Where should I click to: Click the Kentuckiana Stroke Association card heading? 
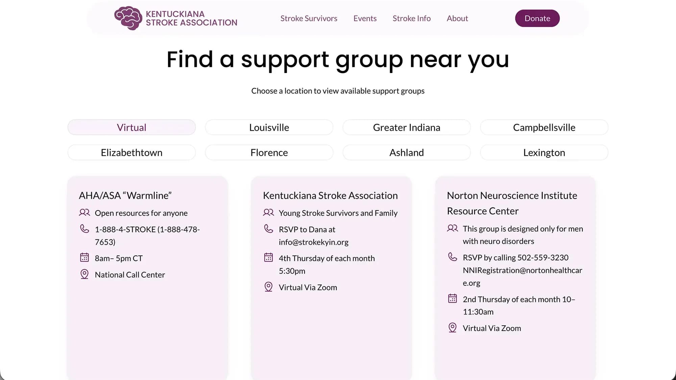point(330,195)
